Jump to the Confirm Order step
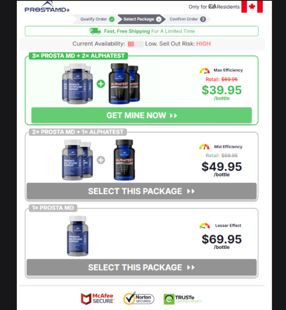The image size is (286, 310). point(187,19)
